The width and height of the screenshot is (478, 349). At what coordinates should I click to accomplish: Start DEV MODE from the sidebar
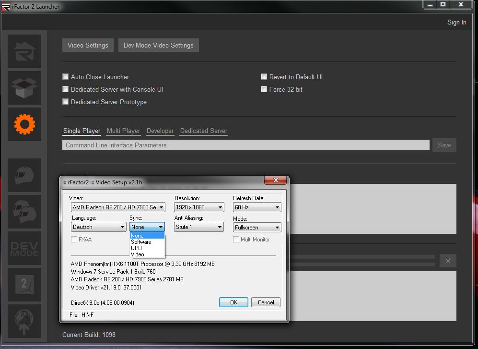click(24, 248)
